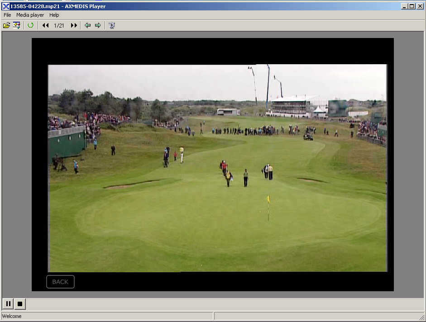The width and height of the screenshot is (426, 322).
Task: Navigate back with the green left arrow
Action: pyautogui.click(x=87, y=25)
